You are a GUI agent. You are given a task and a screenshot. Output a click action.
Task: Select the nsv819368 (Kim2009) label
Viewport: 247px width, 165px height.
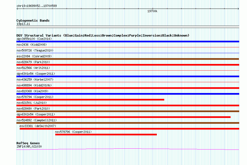point(32,91)
